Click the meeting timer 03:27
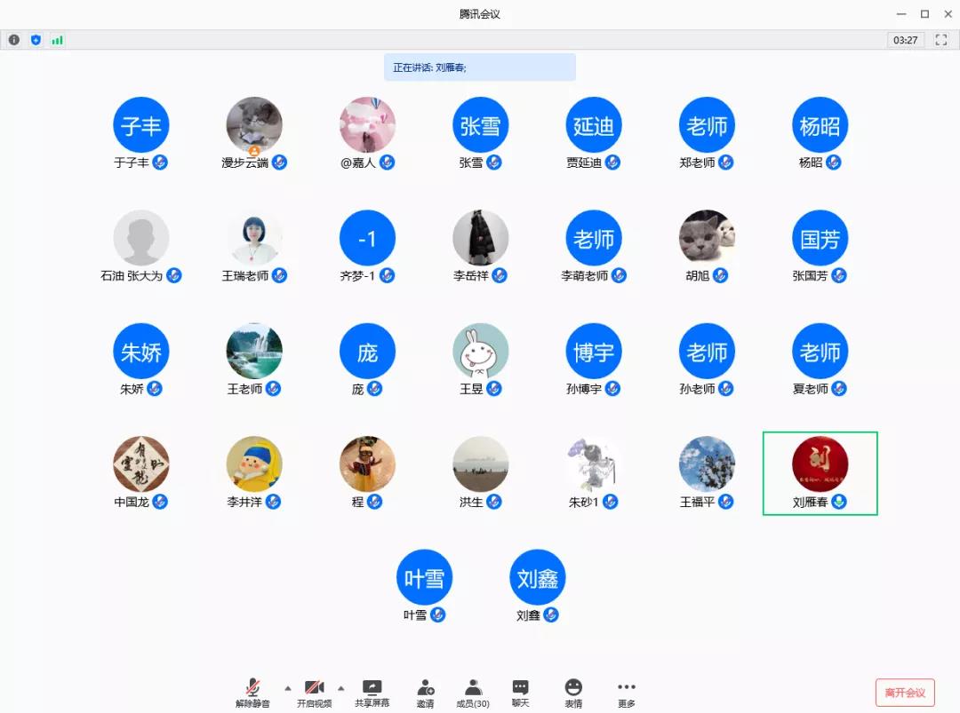The image size is (960, 713). click(905, 40)
